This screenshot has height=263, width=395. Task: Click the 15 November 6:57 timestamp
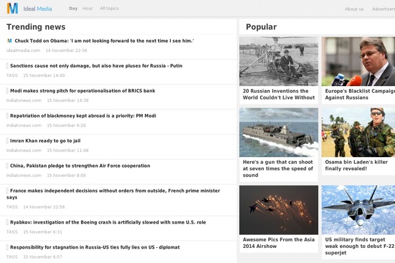point(43,256)
